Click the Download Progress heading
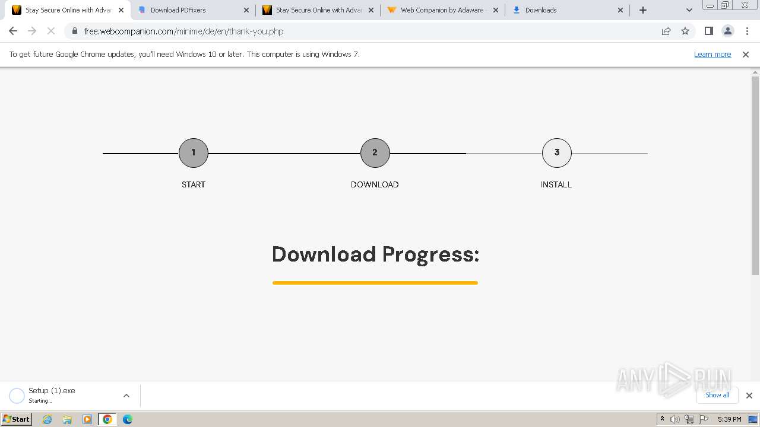Screen dimensions: 760x427 375,254
